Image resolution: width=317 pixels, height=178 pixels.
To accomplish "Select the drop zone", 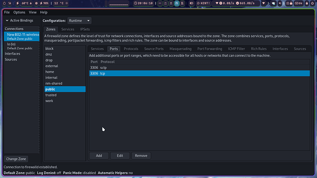I will point(65,60).
